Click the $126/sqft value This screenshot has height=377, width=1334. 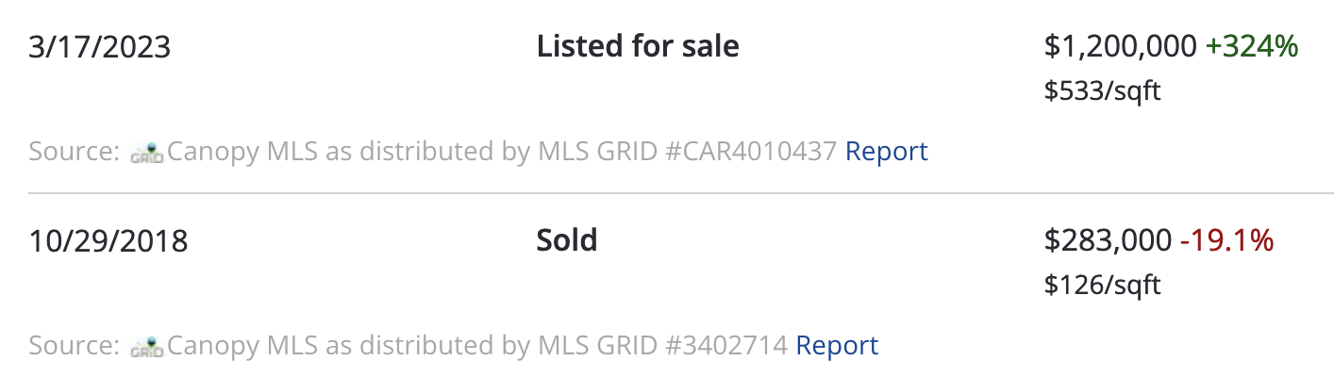click(1102, 285)
